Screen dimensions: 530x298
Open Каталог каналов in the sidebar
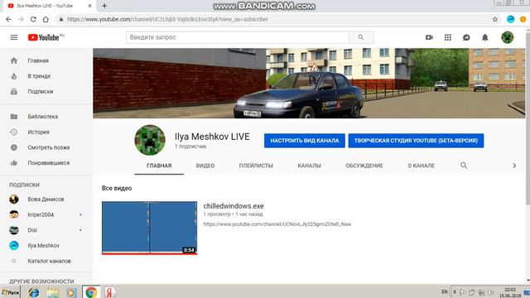click(x=50, y=261)
